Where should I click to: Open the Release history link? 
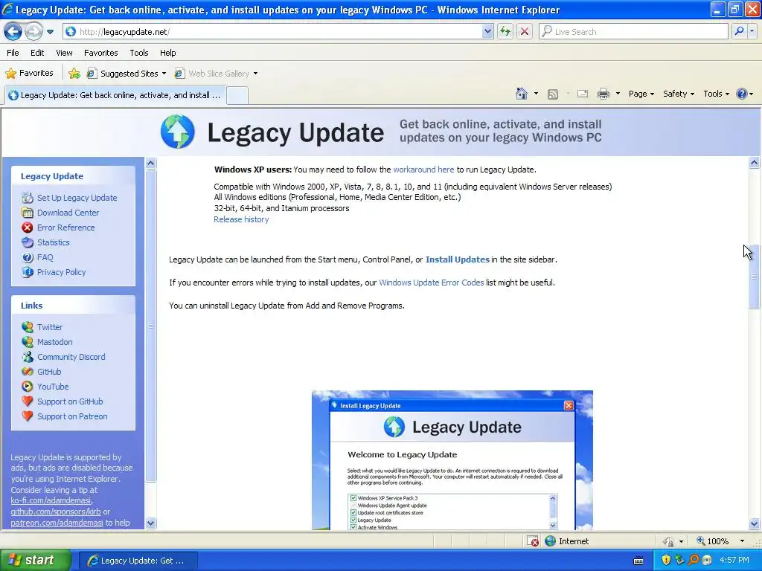pos(241,219)
